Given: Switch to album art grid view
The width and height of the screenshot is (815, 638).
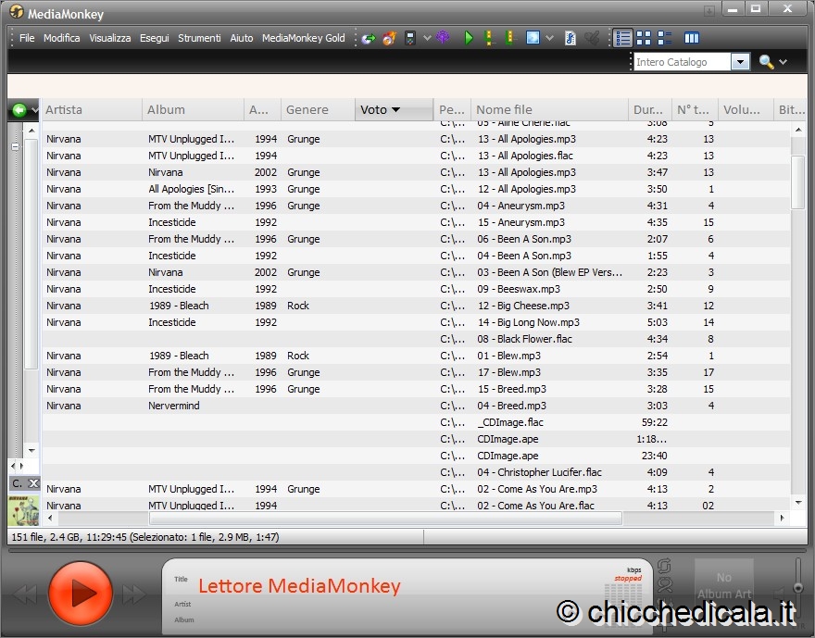Looking at the screenshot, I should tap(644, 38).
